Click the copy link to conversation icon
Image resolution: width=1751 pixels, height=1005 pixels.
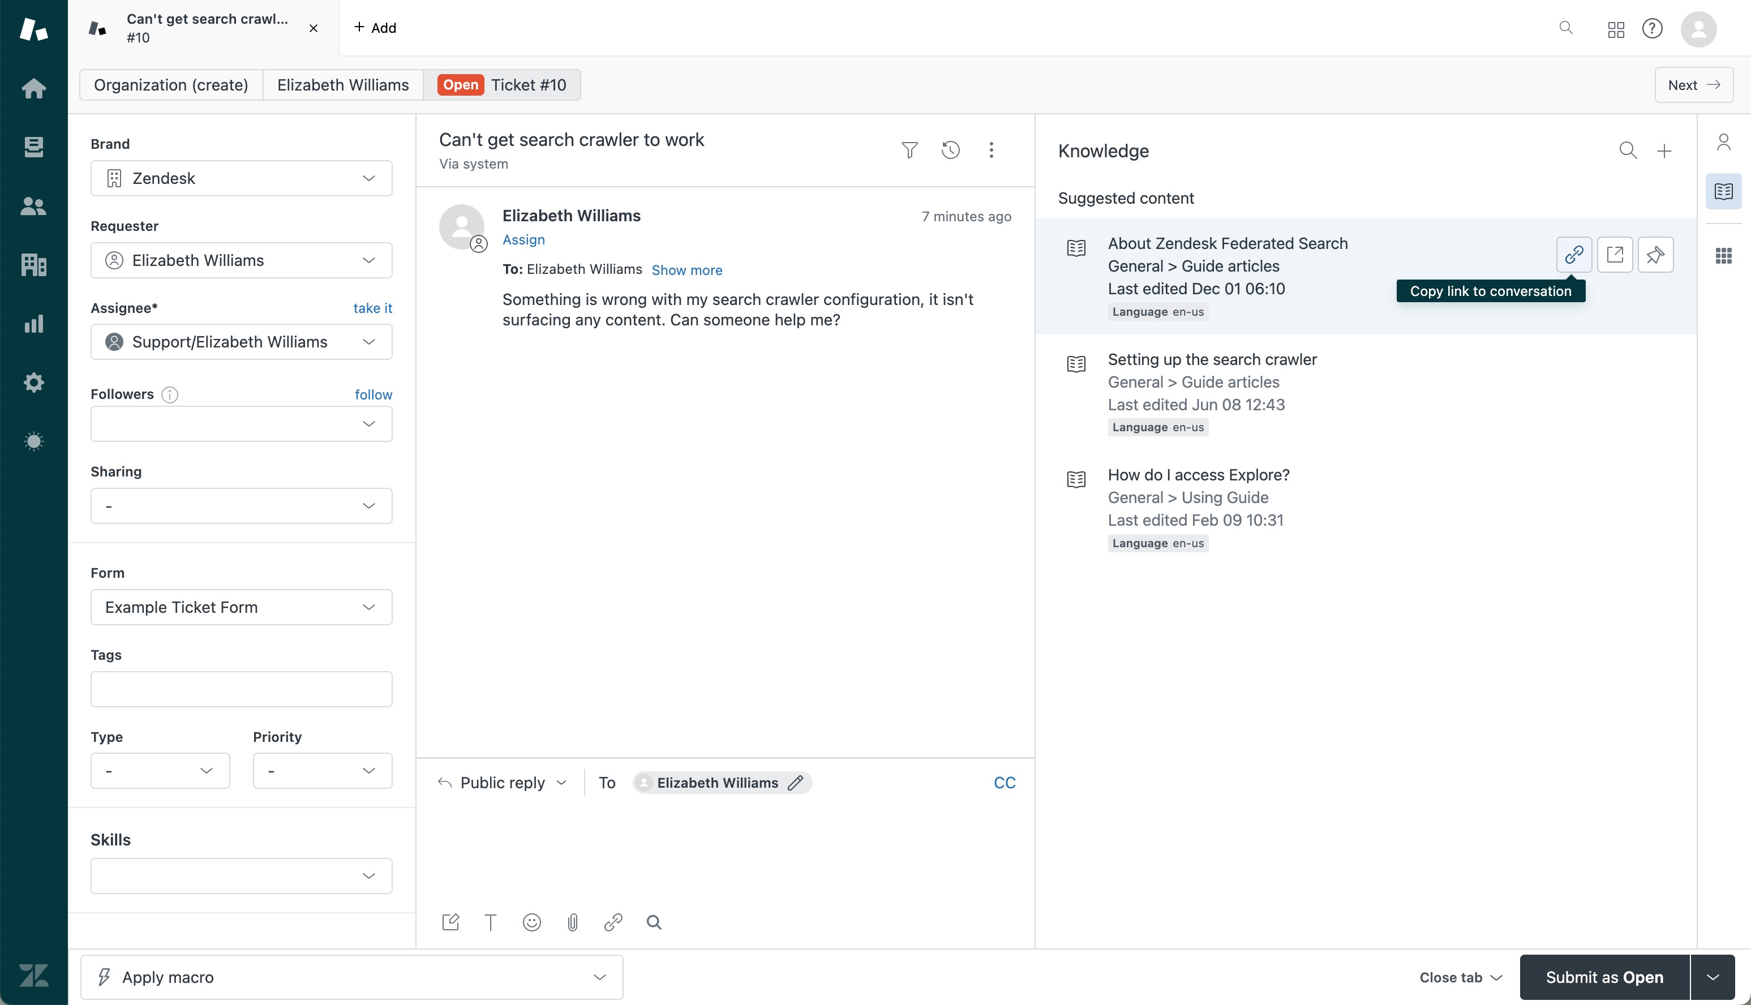tap(1573, 254)
